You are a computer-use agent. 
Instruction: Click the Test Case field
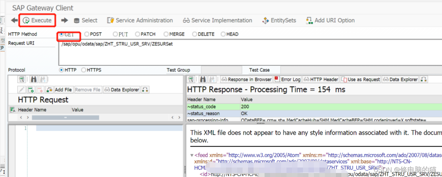point(361,70)
